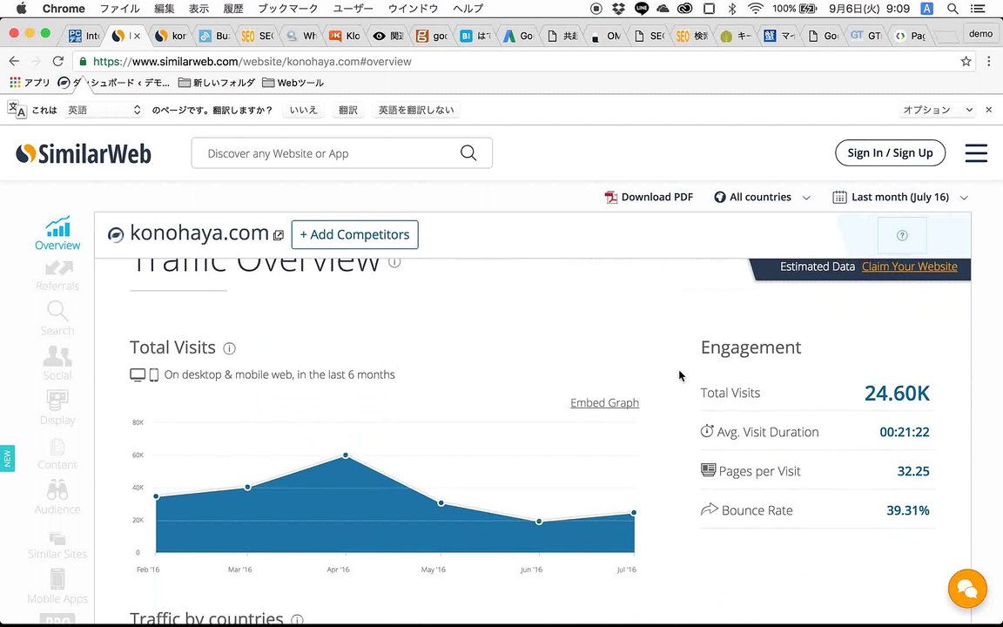The image size is (1003, 627).
Task: Click the search magnifier icon in SimilarWeb search box
Action: (x=468, y=153)
